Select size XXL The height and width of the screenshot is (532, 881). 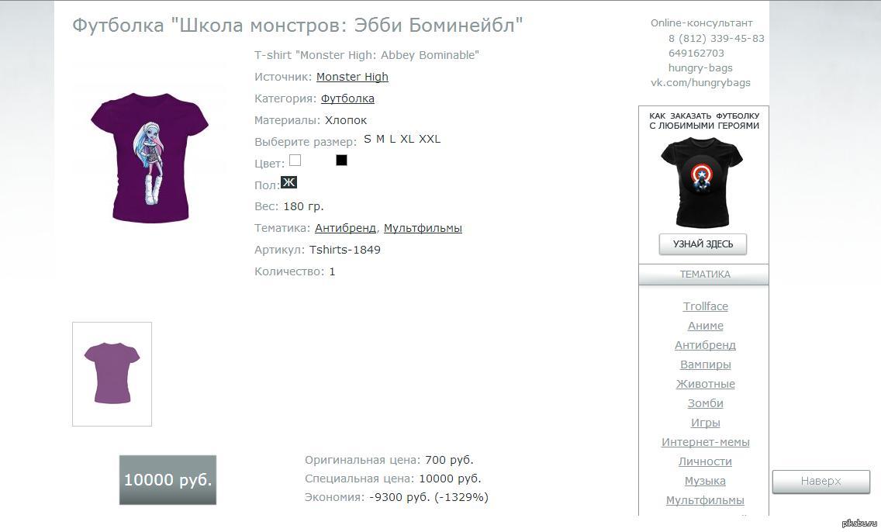pos(430,140)
